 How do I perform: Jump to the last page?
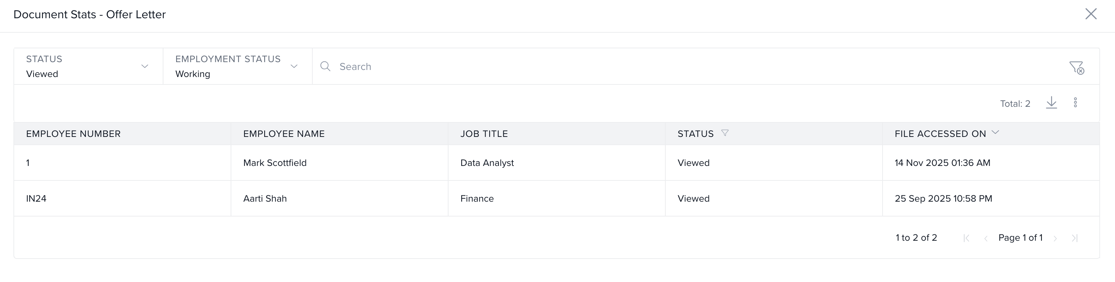click(x=1074, y=238)
